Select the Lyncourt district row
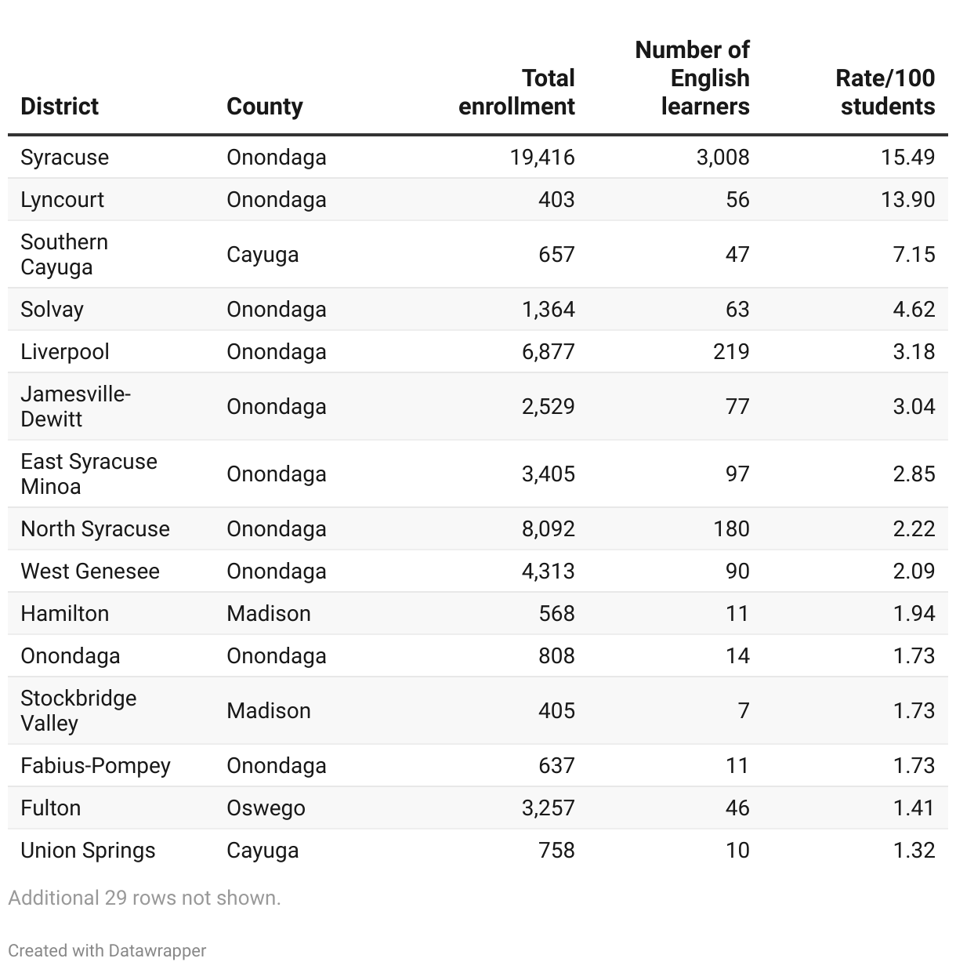This screenshot has height=969, width=956. pos(478,199)
